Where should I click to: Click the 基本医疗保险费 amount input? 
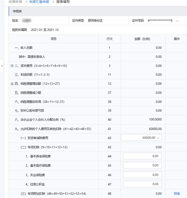142,165
